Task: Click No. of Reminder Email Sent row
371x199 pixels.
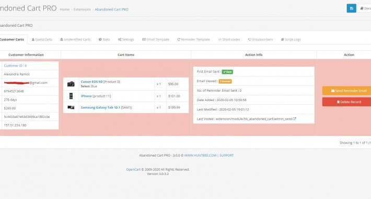Action: 253,91
